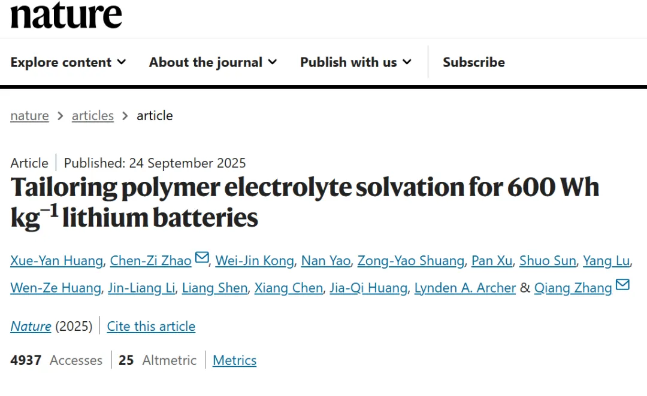Expand the Explore content menu
Viewport: 647px width, 396px height.
(x=68, y=62)
